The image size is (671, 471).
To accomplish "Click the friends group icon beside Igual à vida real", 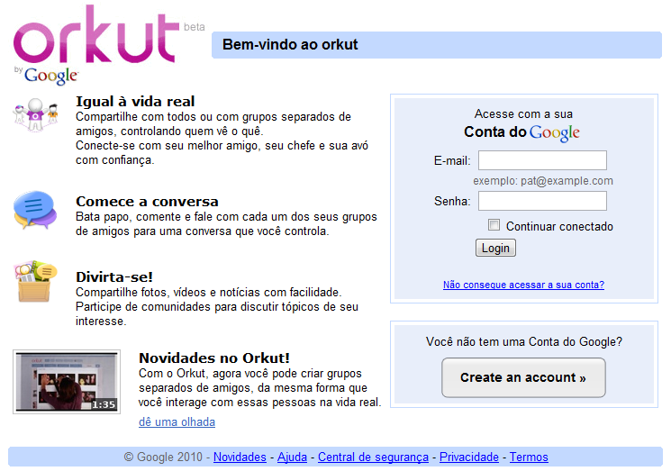I will click(36, 113).
